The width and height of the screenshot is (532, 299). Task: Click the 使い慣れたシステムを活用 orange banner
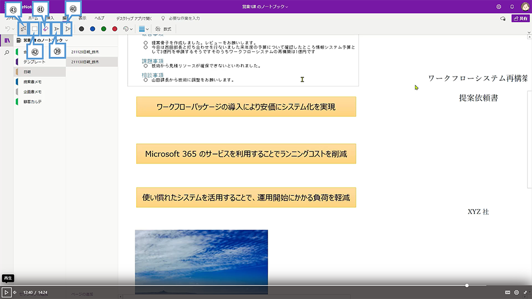[246, 198]
